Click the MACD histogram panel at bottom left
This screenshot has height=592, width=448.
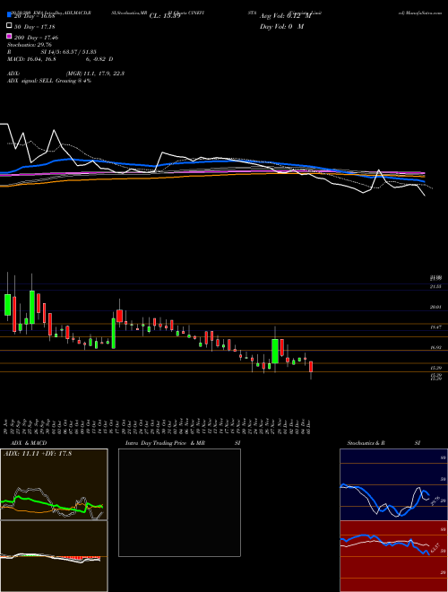(54, 556)
